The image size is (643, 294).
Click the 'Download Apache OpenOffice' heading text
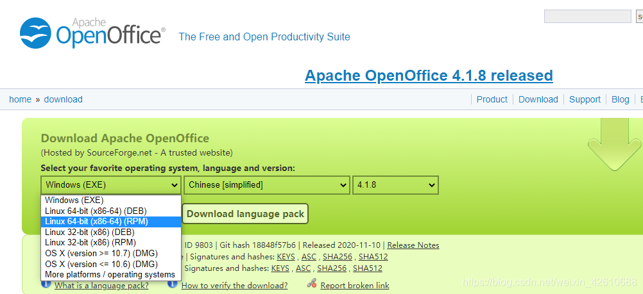125,138
